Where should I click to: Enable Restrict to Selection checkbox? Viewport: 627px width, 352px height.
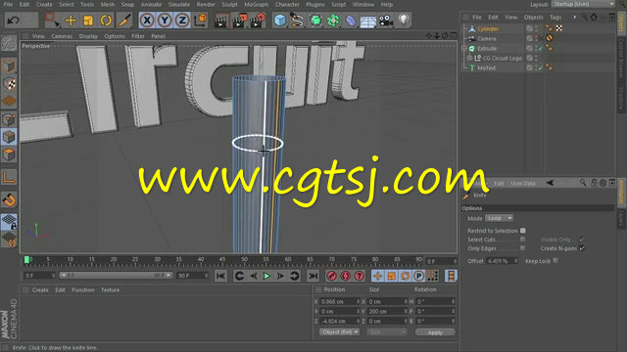click(522, 231)
